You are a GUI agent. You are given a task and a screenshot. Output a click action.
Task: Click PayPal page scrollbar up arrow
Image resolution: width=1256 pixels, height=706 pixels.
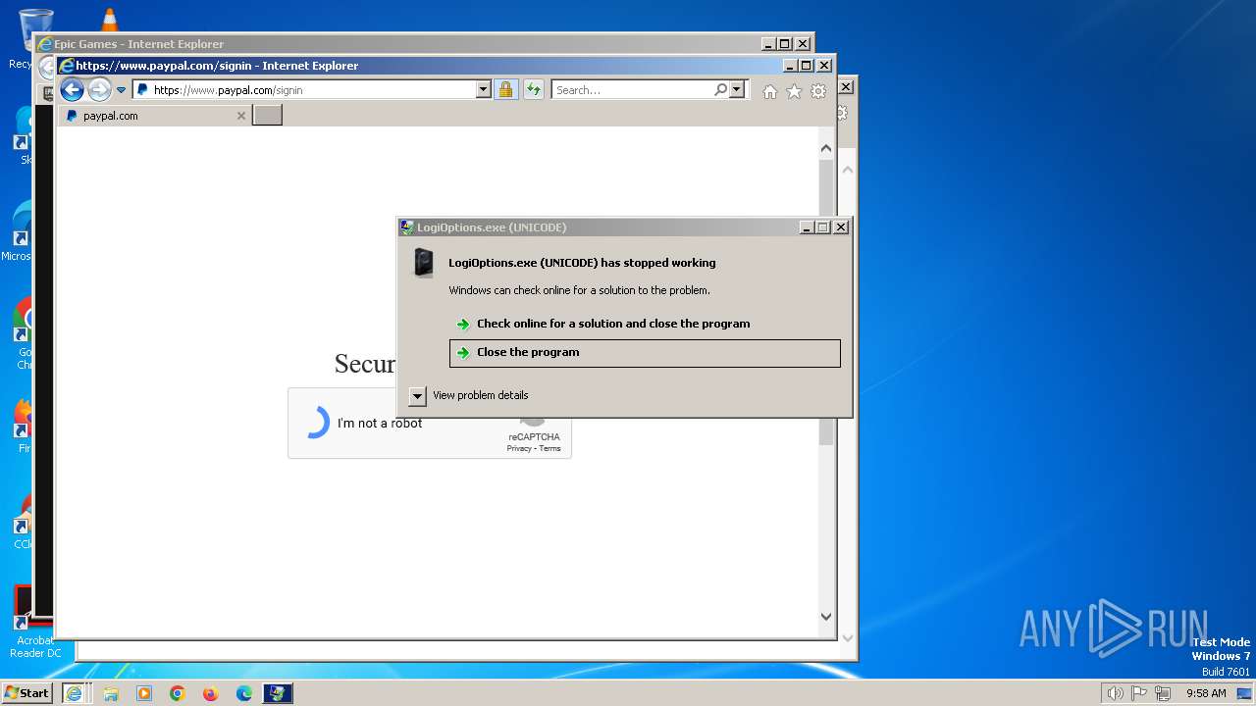click(825, 148)
